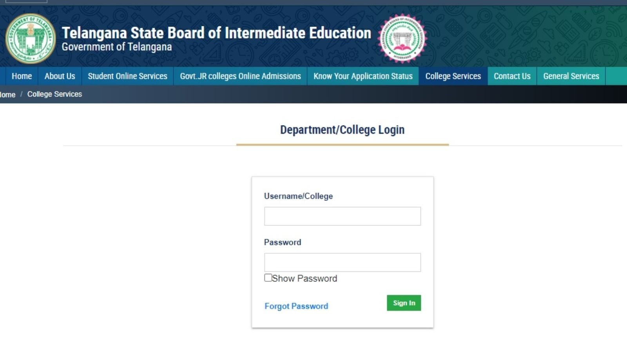Click the Home breadcrumb link
Screen dimensions: 627x353
[x=7, y=95]
